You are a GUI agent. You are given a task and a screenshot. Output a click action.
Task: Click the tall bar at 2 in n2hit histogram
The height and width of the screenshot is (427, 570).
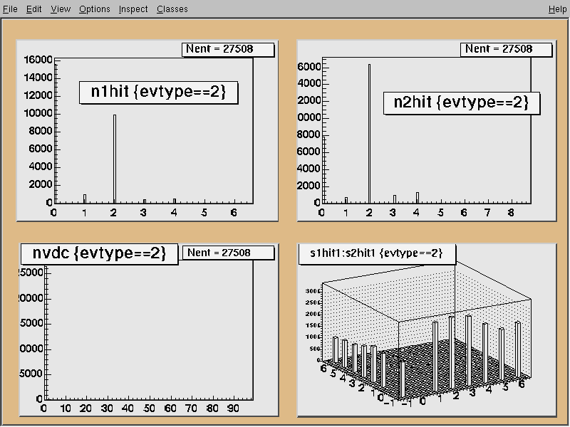[x=369, y=134]
